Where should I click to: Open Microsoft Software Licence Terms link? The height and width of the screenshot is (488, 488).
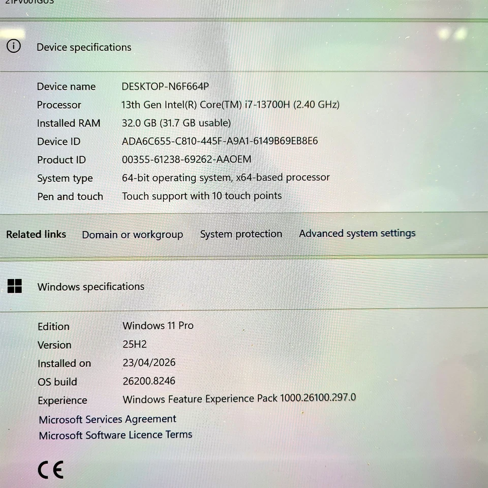pos(115,435)
